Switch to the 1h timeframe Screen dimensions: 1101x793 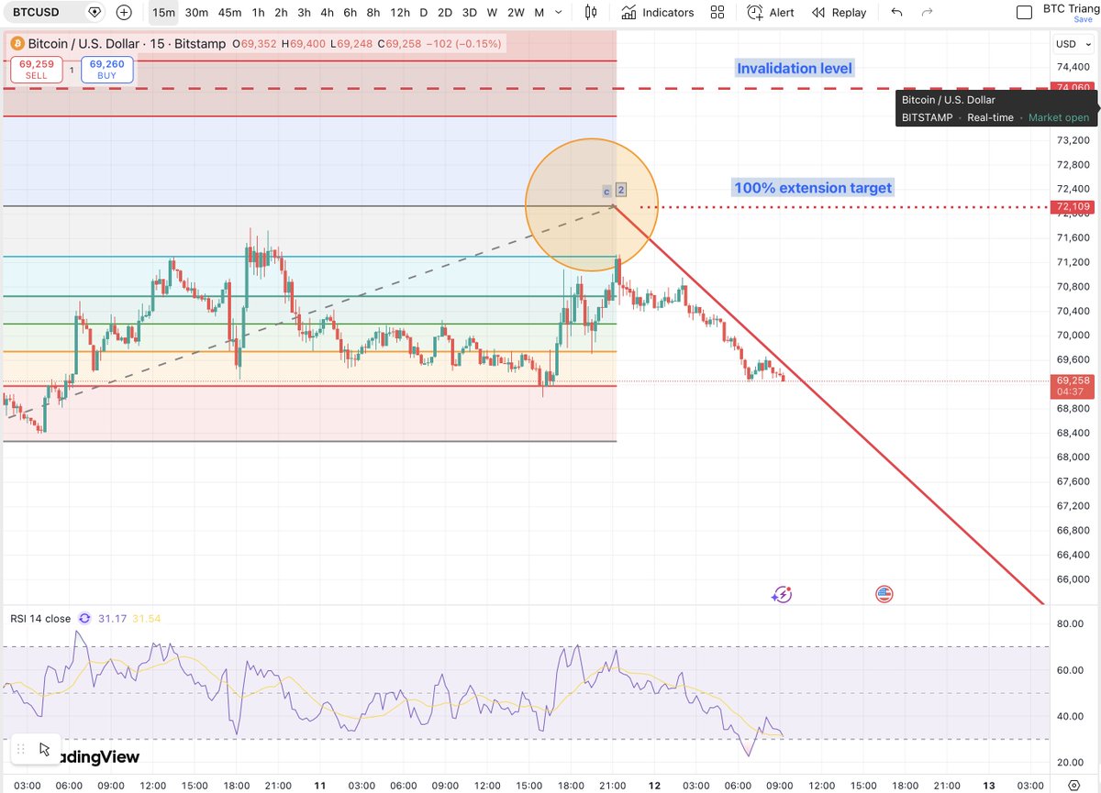click(x=257, y=13)
